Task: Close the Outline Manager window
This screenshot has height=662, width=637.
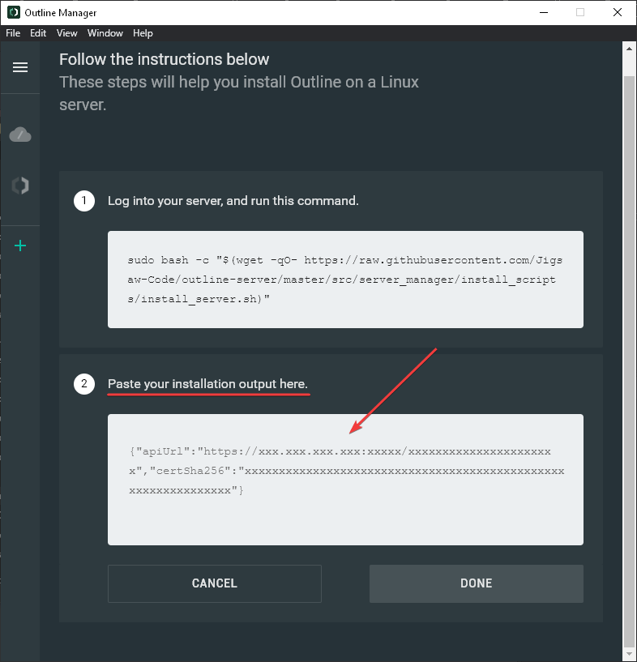Action: 618,12
